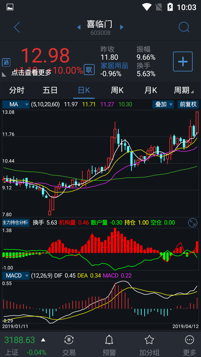
Task: Open the gallery notification icon in the status bar
Action: point(10,7)
